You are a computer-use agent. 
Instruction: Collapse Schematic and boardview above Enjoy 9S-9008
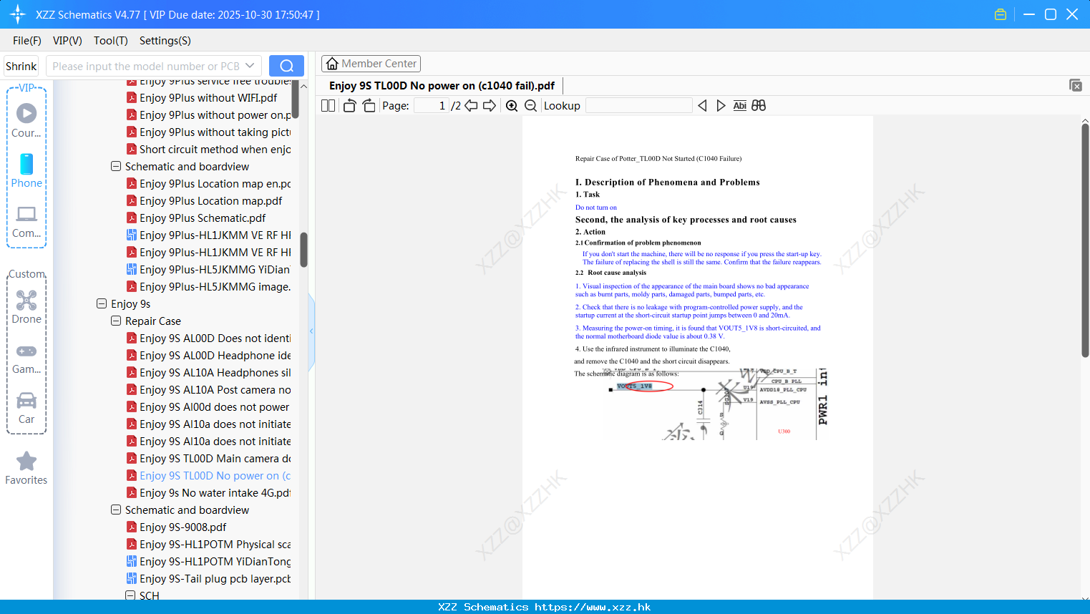116,510
